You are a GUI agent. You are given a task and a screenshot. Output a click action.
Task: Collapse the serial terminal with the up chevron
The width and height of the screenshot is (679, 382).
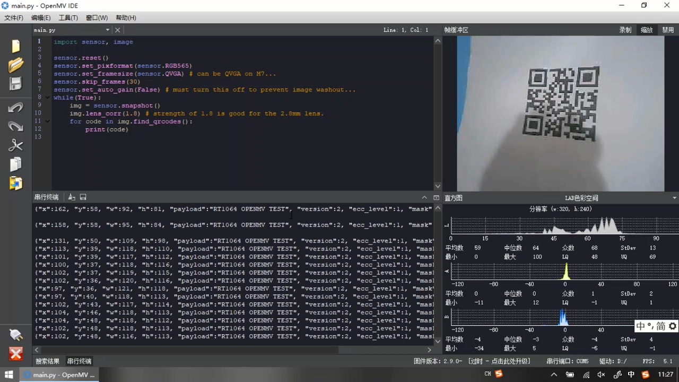[424, 197]
